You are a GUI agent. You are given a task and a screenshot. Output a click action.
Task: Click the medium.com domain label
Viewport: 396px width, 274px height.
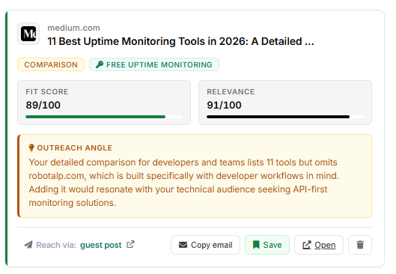tap(74, 28)
